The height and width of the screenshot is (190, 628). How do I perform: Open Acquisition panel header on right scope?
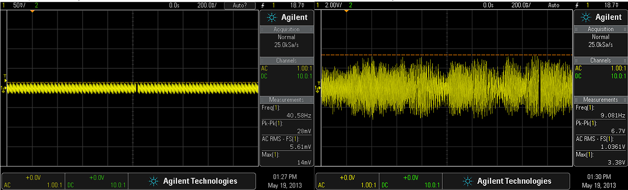click(x=600, y=29)
